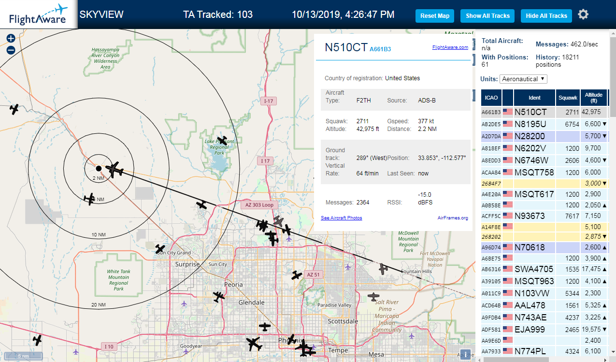Select the N6202V row
Image resolution: width=616 pixels, height=362 pixels.
pos(545,148)
